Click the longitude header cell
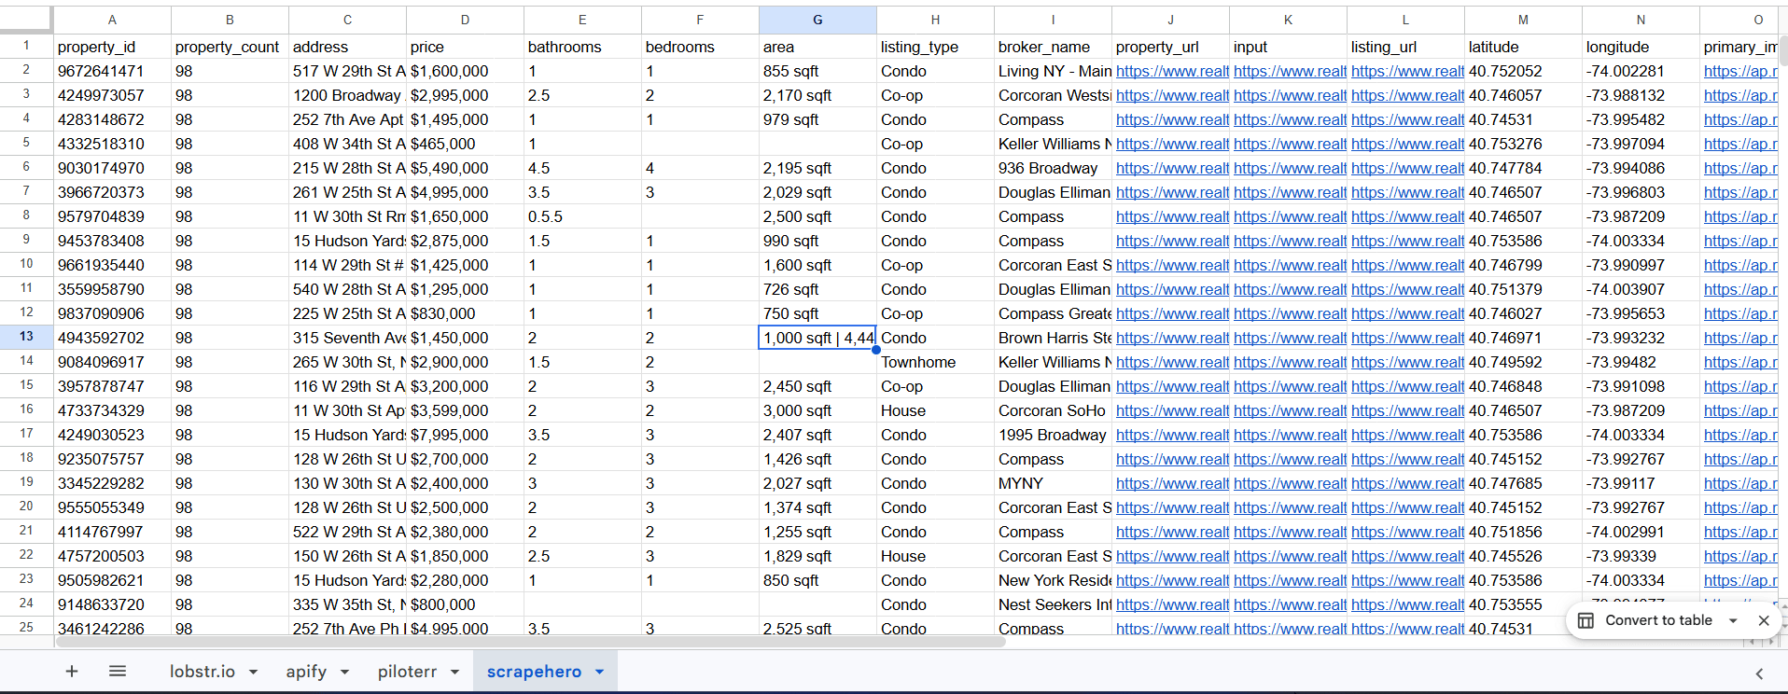 pyautogui.click(x=1641, y=47)
